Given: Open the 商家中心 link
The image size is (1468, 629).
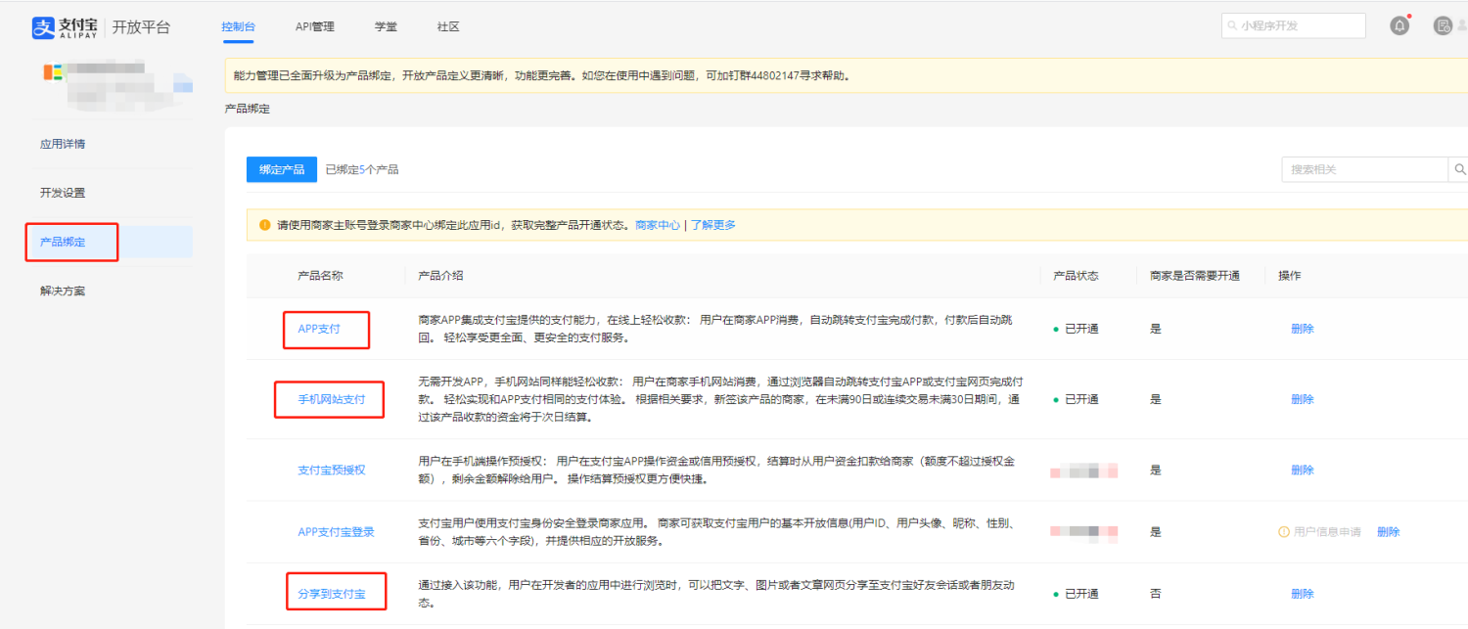Looking at the screenshot, I should tap(658, 225).
